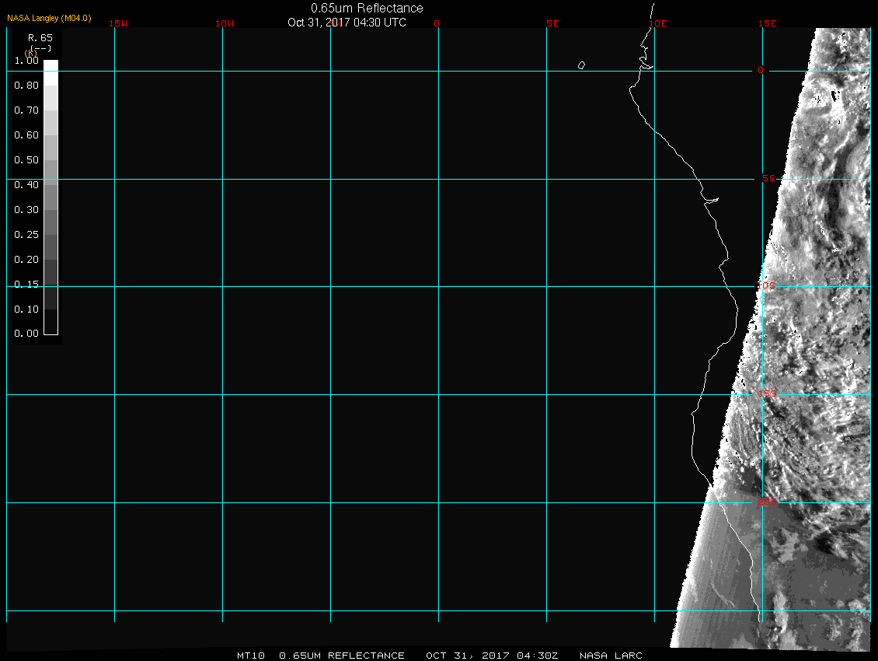Click the R.65 colorbar heading
This screenshot has width=878, height=661.
coord(40,37)
